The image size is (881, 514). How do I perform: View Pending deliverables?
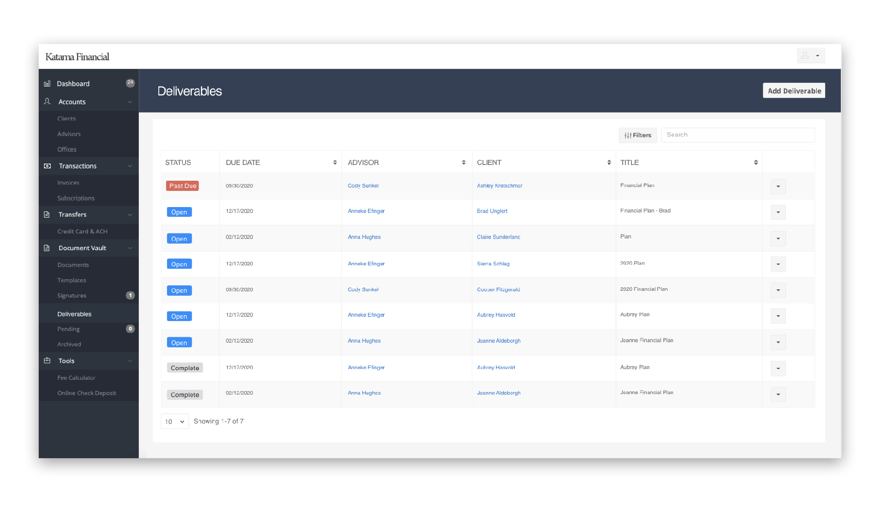click(x=69, y=329)
